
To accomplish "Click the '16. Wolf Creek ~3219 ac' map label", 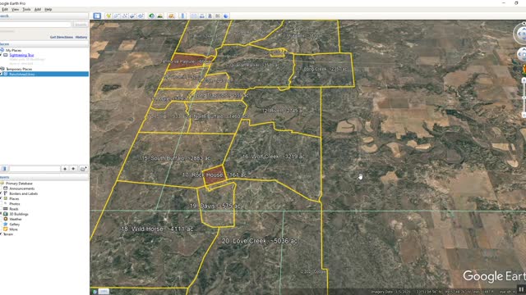I will click(273, 157).
